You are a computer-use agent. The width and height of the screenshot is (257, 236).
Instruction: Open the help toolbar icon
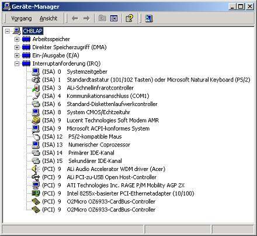click(x=130, y=19)
